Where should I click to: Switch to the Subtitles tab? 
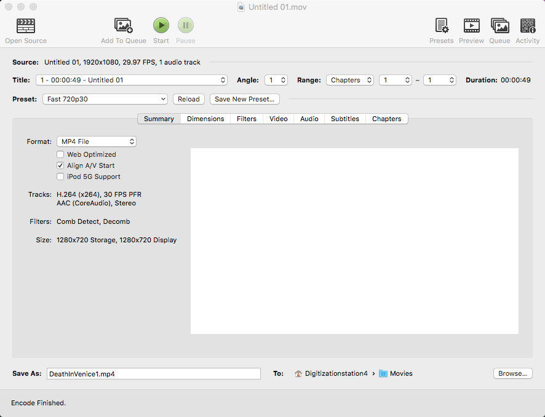coord(344,119)
